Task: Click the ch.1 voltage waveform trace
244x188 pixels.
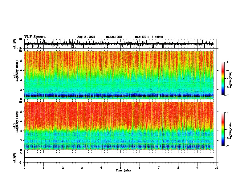Action: click(119, 44)
